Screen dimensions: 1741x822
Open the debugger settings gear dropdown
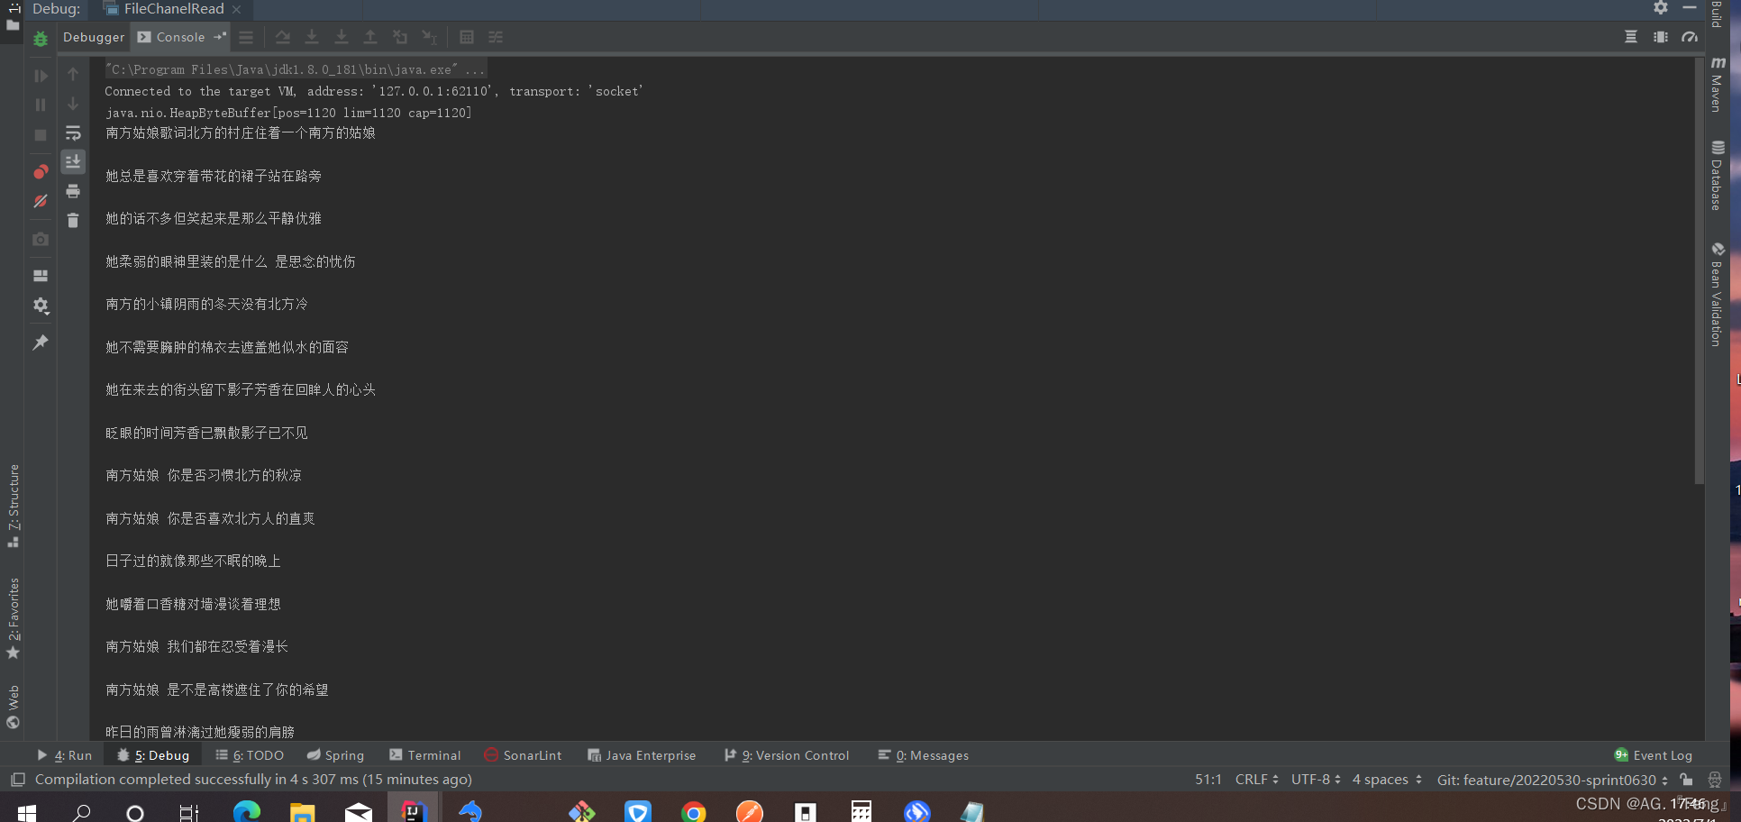[x=41, y=306]
